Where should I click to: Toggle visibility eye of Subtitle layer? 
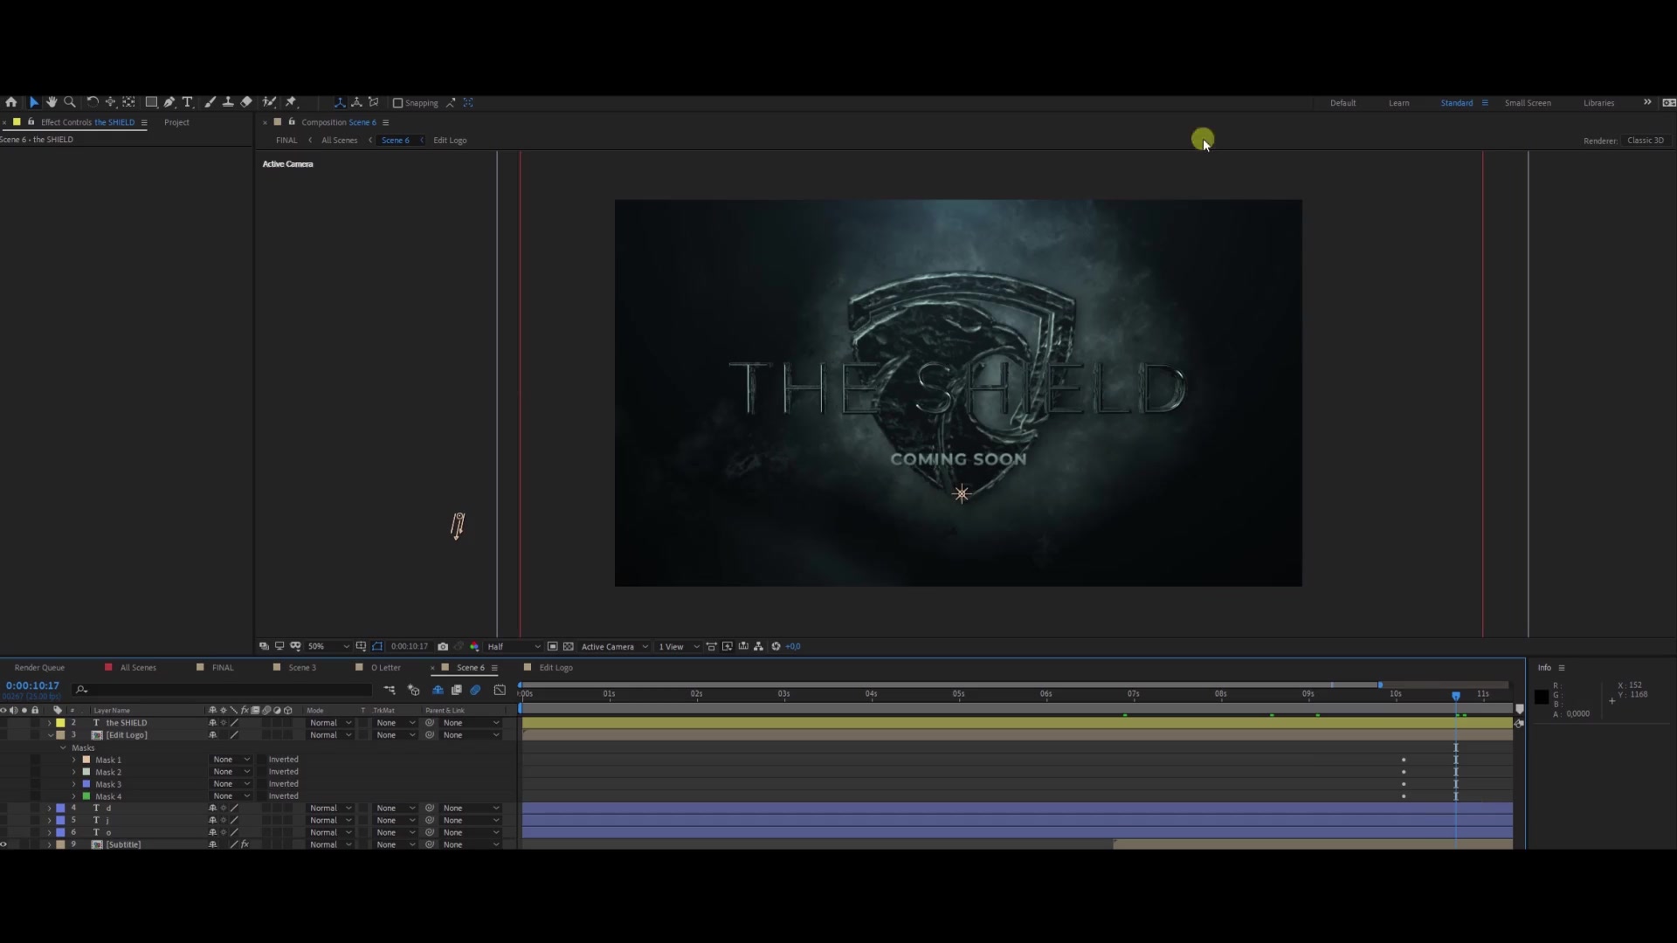3,844
